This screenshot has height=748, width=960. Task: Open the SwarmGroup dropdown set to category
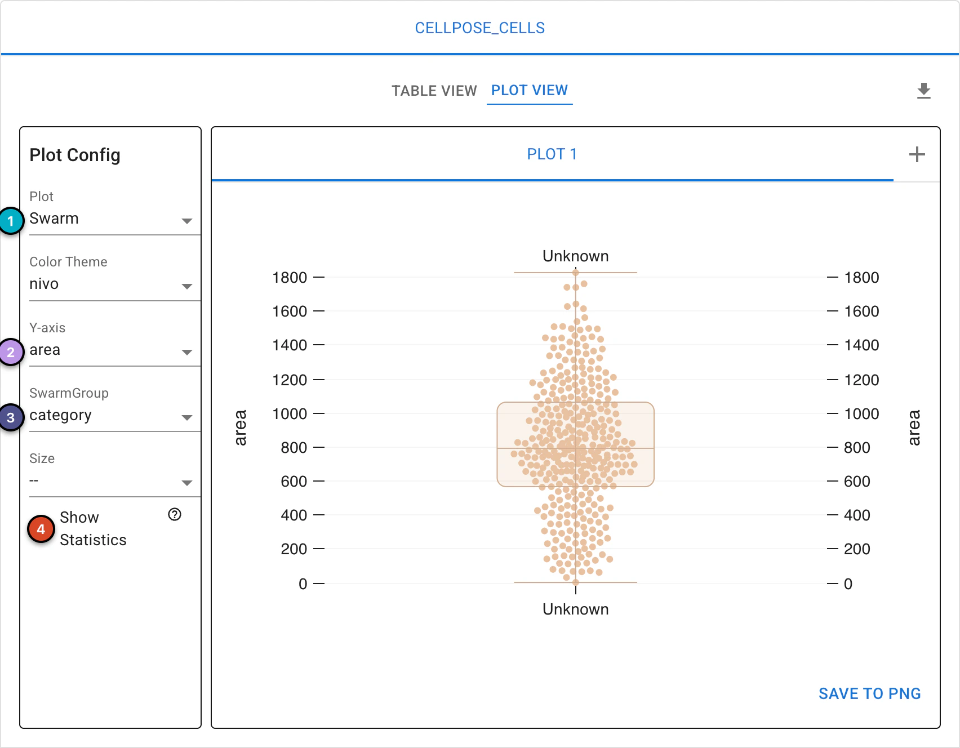tap(115, 416)
